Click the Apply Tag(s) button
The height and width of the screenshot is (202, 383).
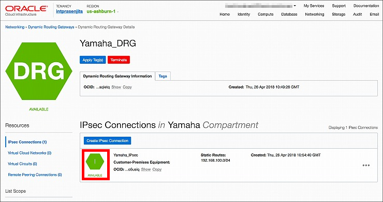tap(93, 60)
